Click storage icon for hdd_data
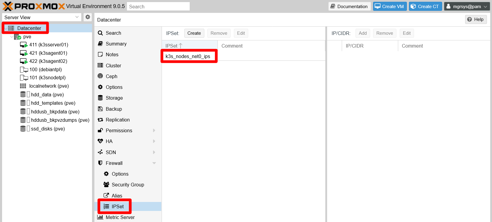The height and width of the screenshot is (222, 492). tap(23, 95)
